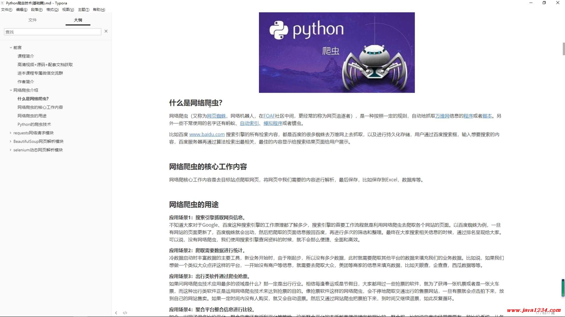Open the FOAF link
565x317 pixels.
[x=269, y=116]
